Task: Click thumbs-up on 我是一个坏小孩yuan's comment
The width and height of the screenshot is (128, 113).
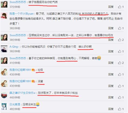Action: point(120,28)
